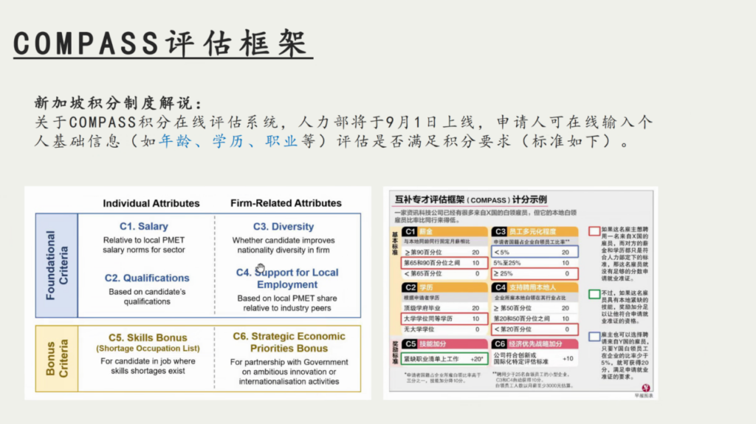Click the red-boxed '大学学位同等学历' row
This screenshot has height=424, width=756.
tap(444, 318)
